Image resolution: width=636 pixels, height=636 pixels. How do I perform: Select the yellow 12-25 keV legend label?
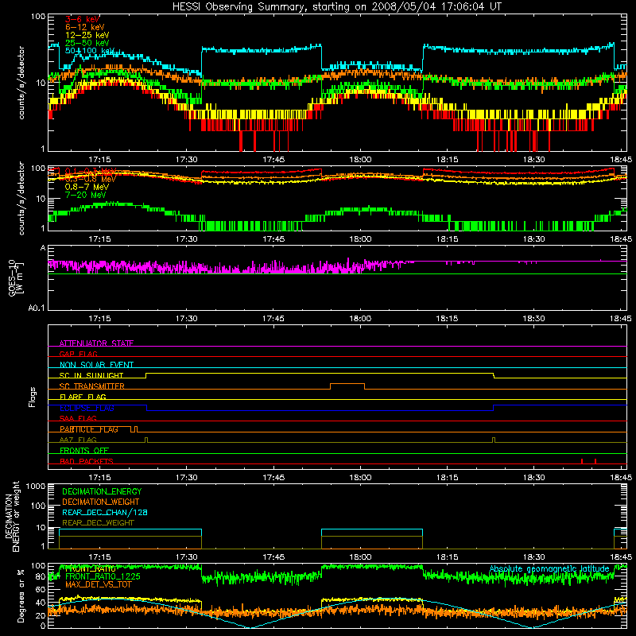87,35
